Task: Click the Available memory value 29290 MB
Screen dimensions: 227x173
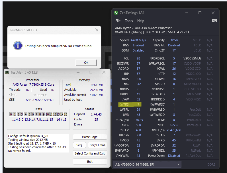Action: [x=96, y=90]
